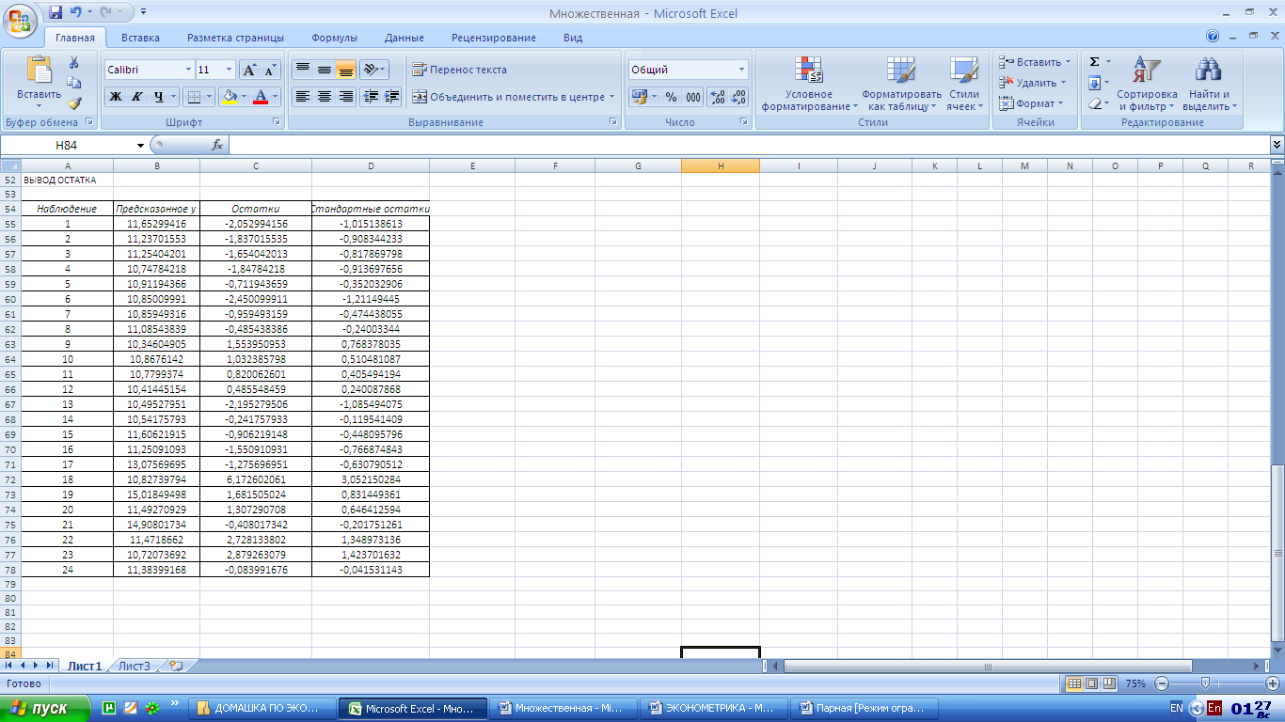Apply the thousands separator 000 format
This screenshot has height=722, width=1285.
tap(693, 97)
